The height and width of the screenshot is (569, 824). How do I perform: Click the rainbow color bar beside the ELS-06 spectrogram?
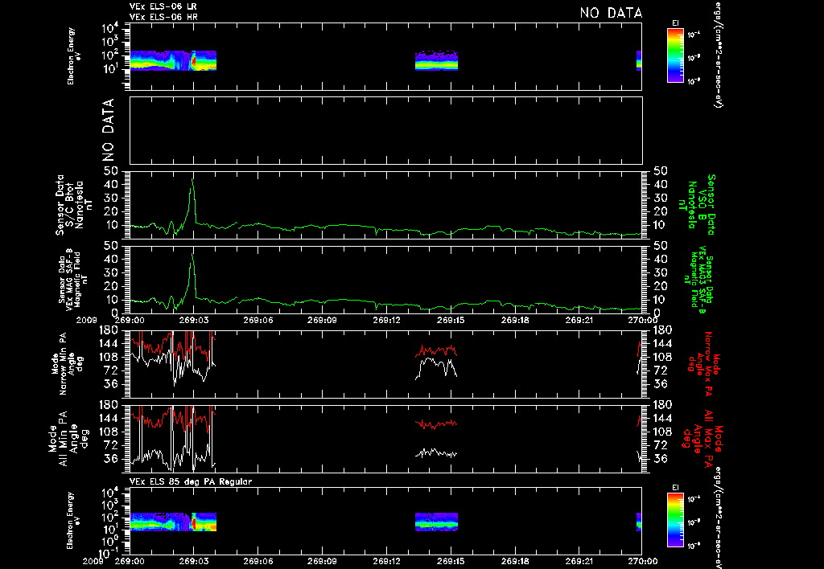coord(675,55)
